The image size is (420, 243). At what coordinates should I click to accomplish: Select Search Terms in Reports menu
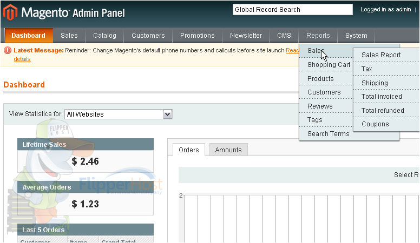pos(328,134)
